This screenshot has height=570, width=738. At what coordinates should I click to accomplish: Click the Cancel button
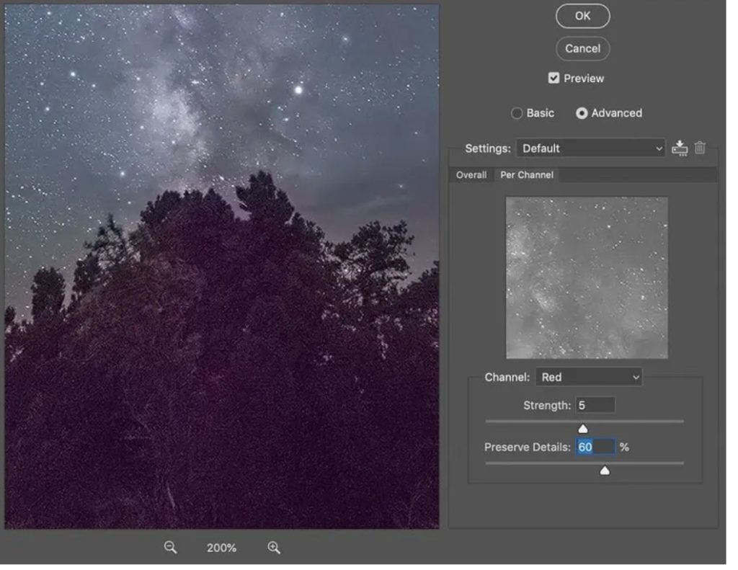(x=582, y=49)
